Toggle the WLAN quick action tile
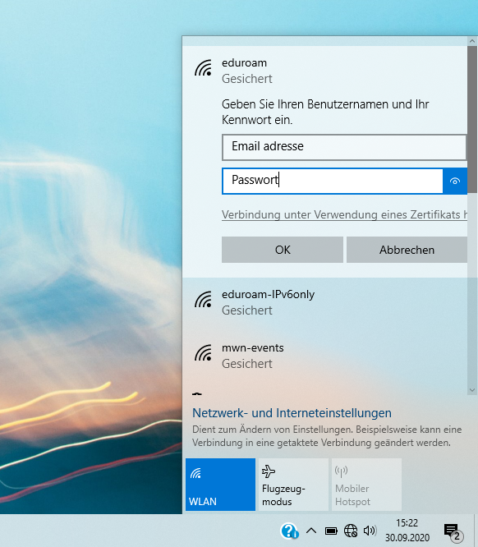478x547 pixels. [220, 485]
